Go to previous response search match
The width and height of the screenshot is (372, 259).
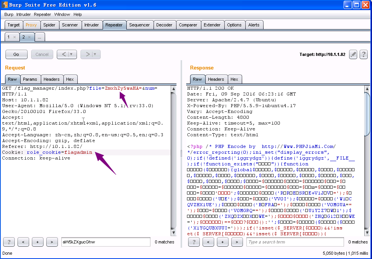click(208, 242)
